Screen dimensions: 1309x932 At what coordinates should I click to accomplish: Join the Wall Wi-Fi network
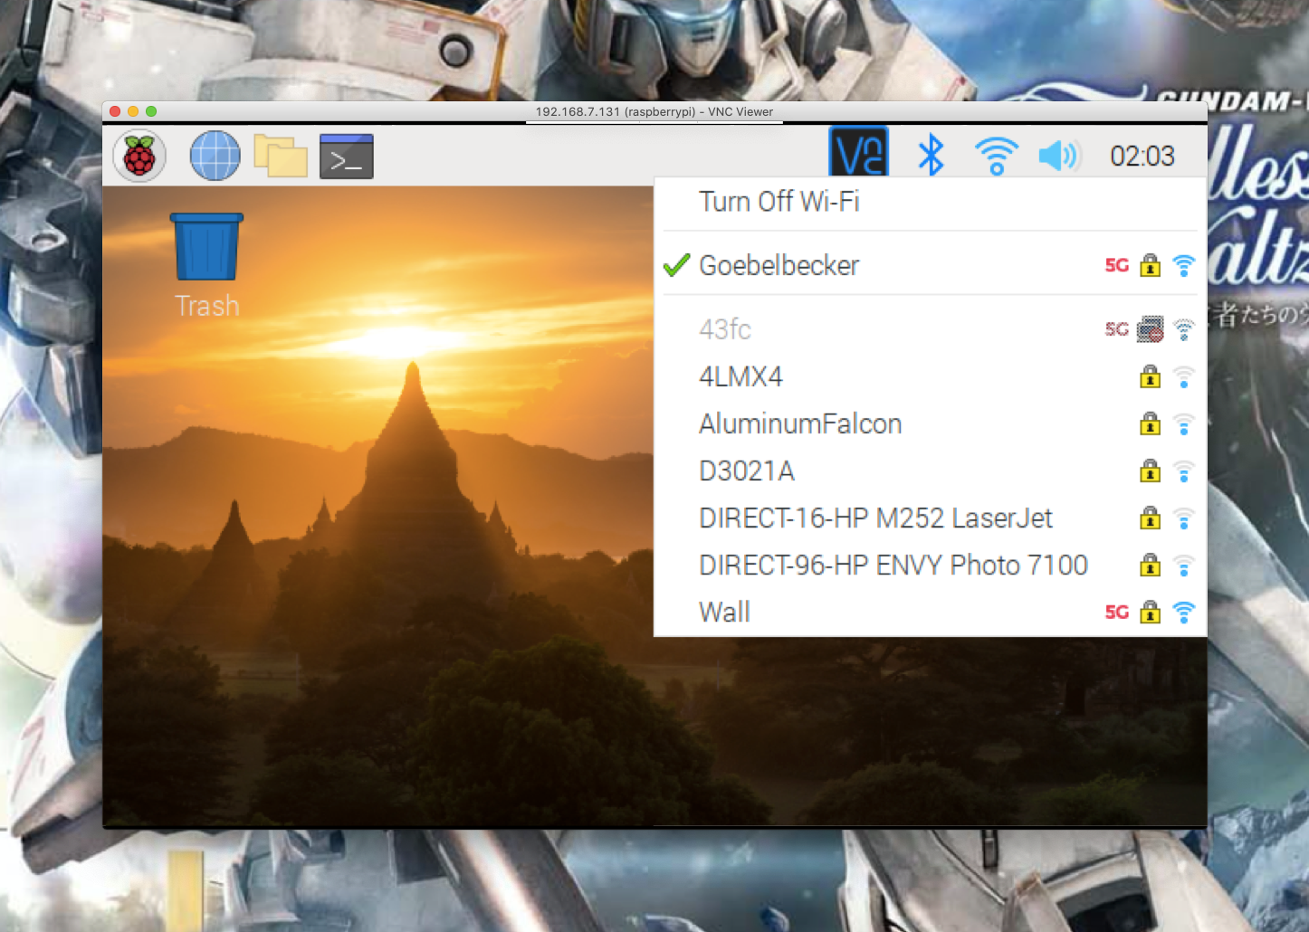(x=931, y=612)
